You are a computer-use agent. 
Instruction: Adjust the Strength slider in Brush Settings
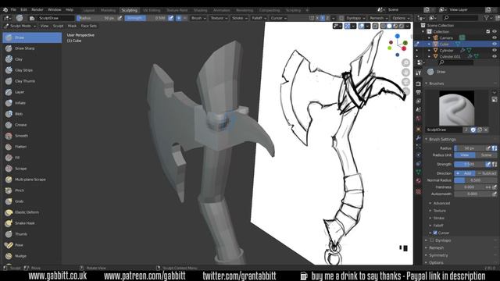[470, 164]
